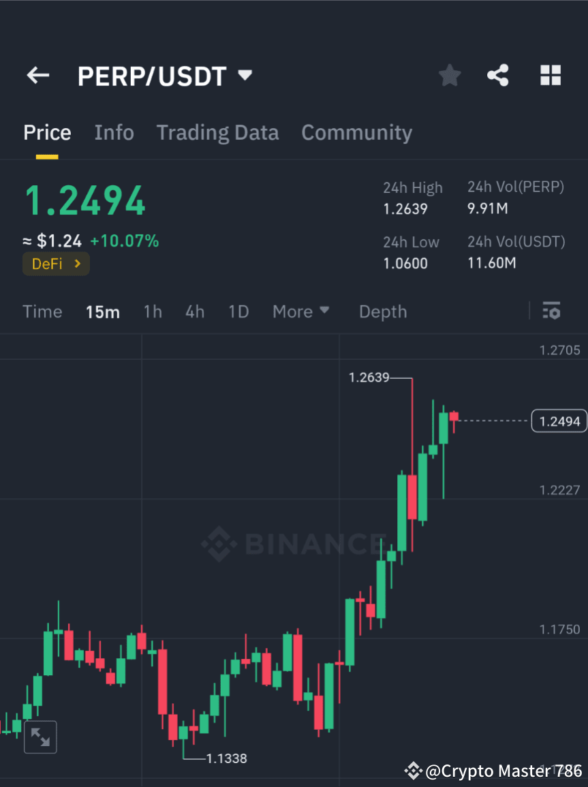Expand the chart to fullscreen

40,737
